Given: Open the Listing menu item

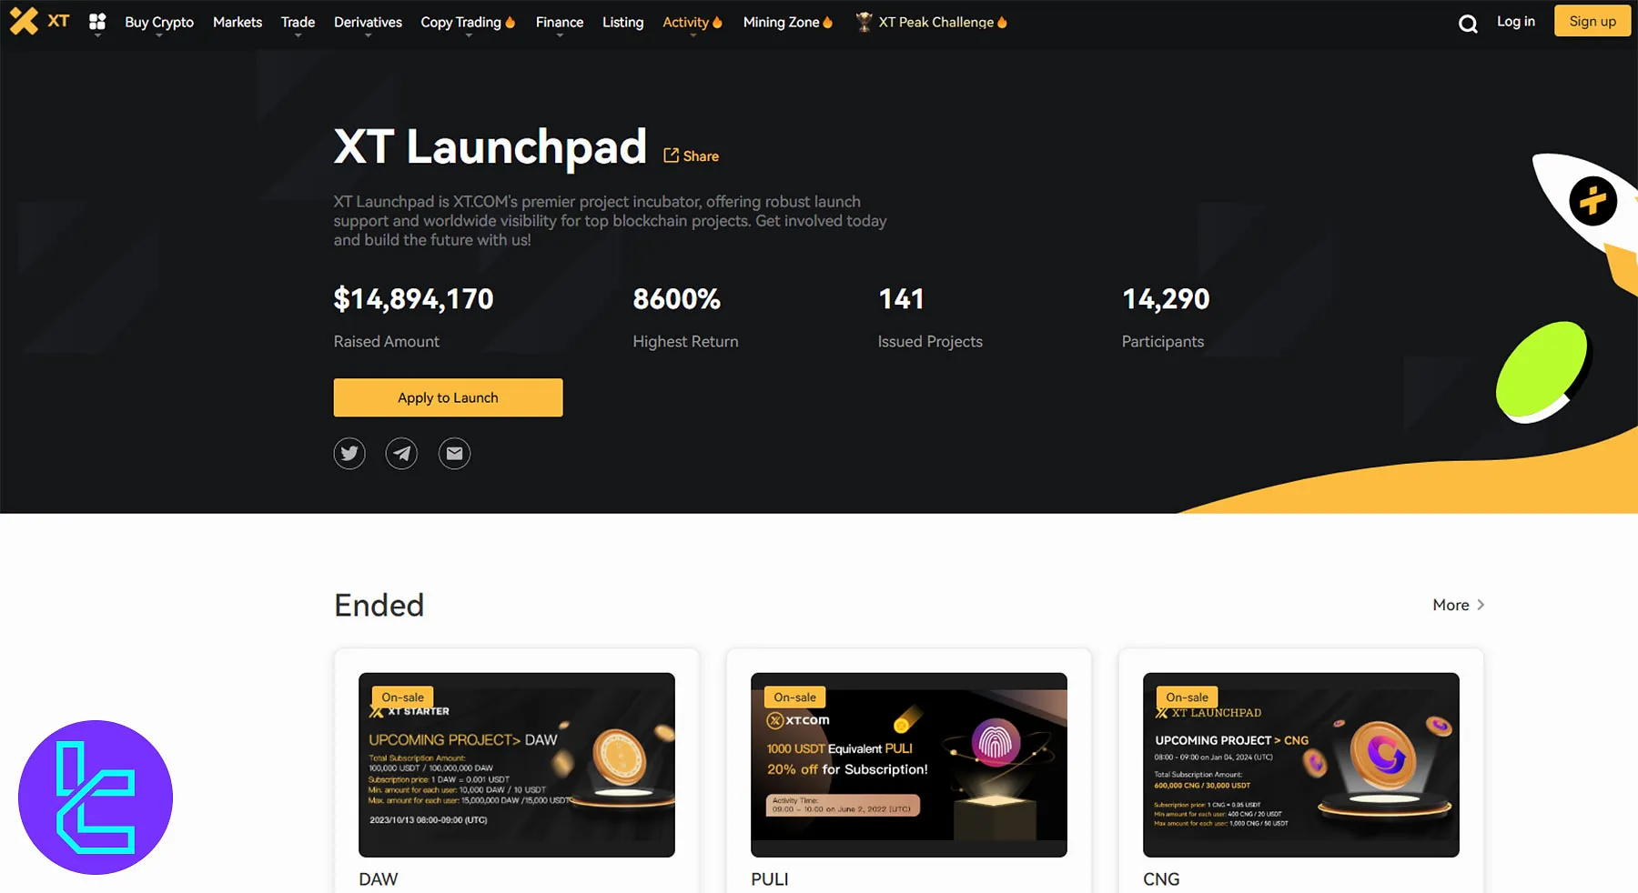Looking at the screenshot, I should pyautogui.click(x=622, y=22).
